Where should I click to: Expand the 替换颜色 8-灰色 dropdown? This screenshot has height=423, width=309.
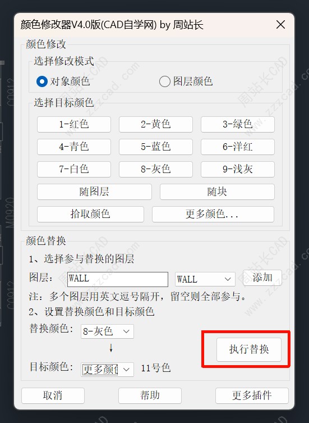click(107, 331)
